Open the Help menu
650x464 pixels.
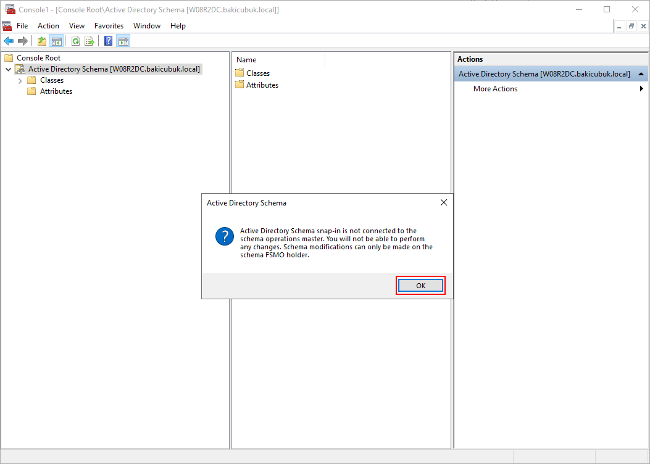point(178,26)
